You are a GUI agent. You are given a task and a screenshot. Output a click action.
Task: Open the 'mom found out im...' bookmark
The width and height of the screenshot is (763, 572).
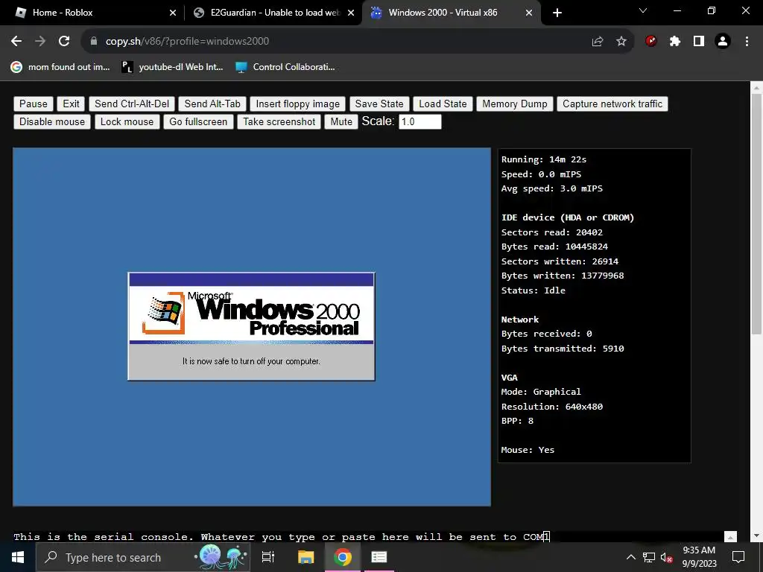pos(60,67)
